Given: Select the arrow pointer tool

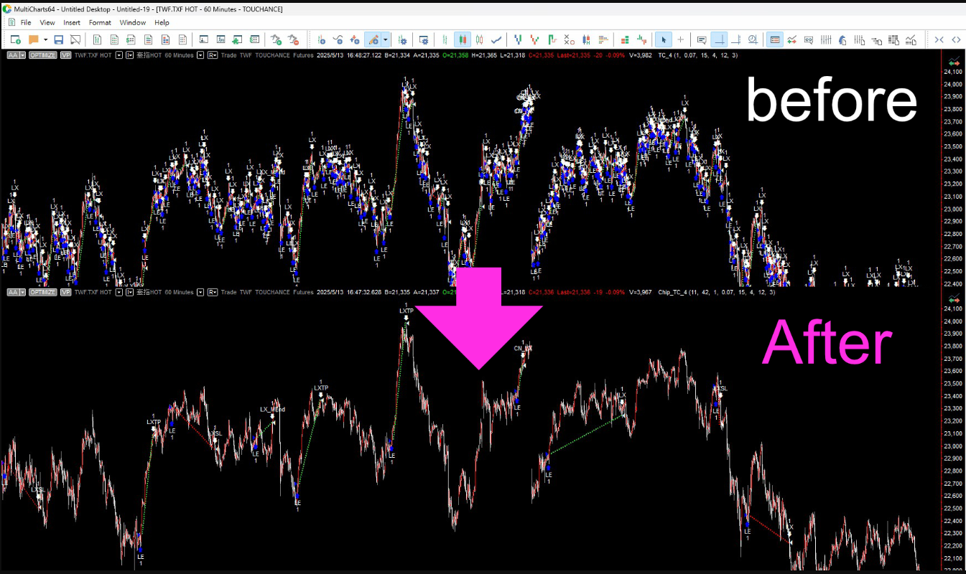Looking at the screenshot, I should click(x=663, y=39).
